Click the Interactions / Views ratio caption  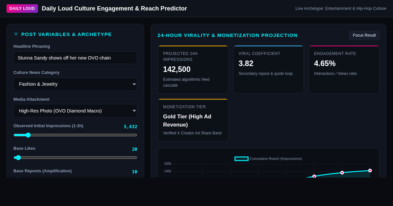[x=335, y=74]
